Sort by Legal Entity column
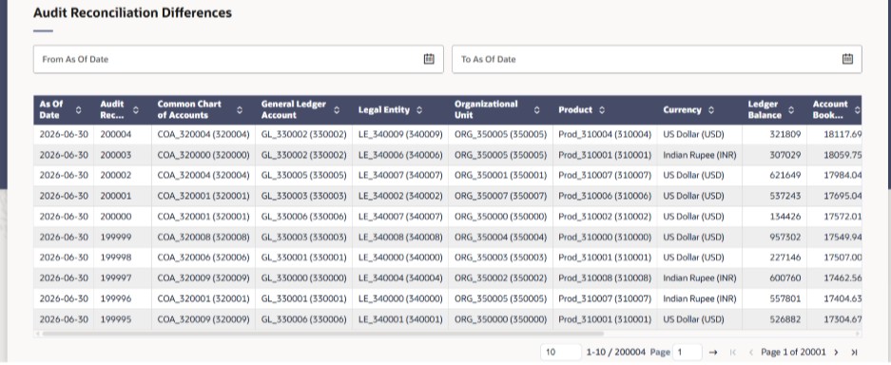Image resolution: width=891 pixels, height=365 pixels. coord(419,109)
